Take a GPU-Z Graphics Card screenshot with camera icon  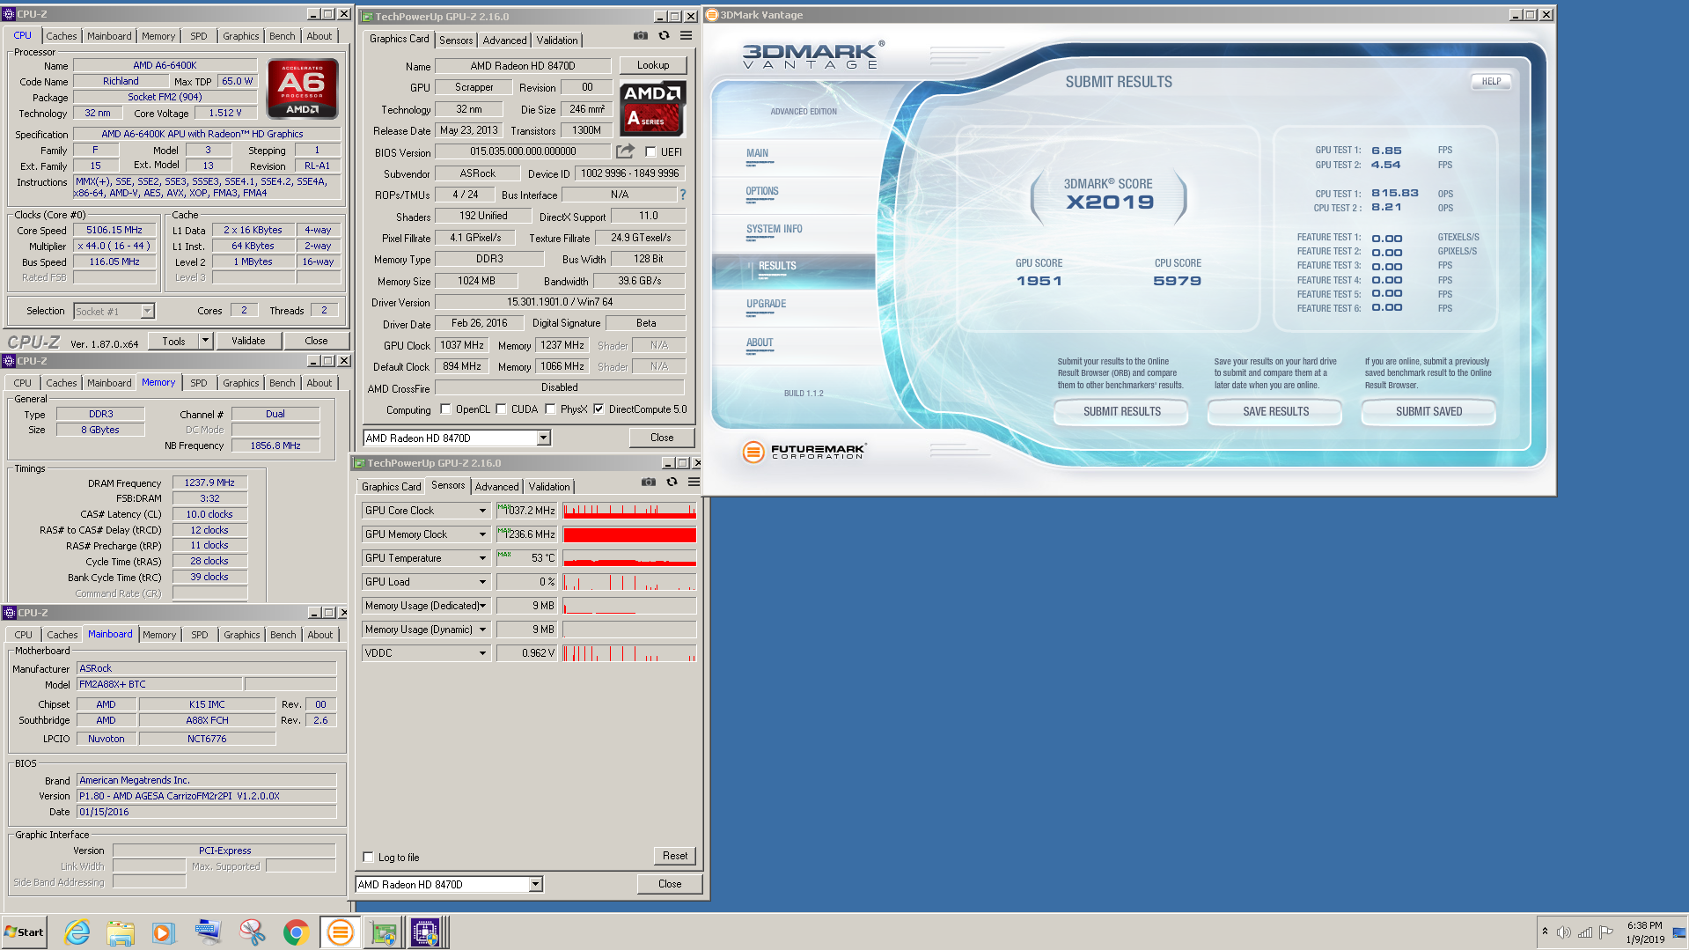[x=641, y=36]
